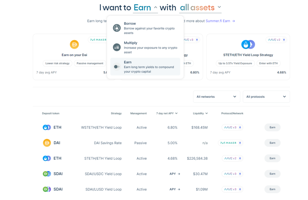308x200 pixels.
Task: Click the STETH/ETH droplets icon on the strategy card
Action: click(248, 44)
